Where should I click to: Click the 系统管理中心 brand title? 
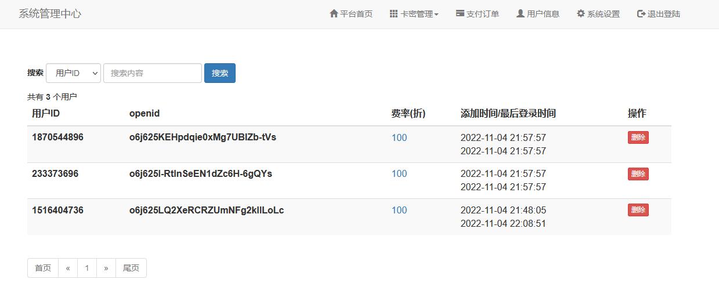[x=50, y=14]
